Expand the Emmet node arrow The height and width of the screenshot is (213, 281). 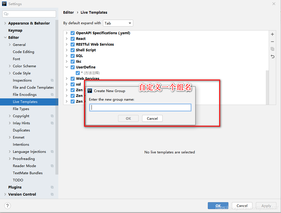coord(10,137)
